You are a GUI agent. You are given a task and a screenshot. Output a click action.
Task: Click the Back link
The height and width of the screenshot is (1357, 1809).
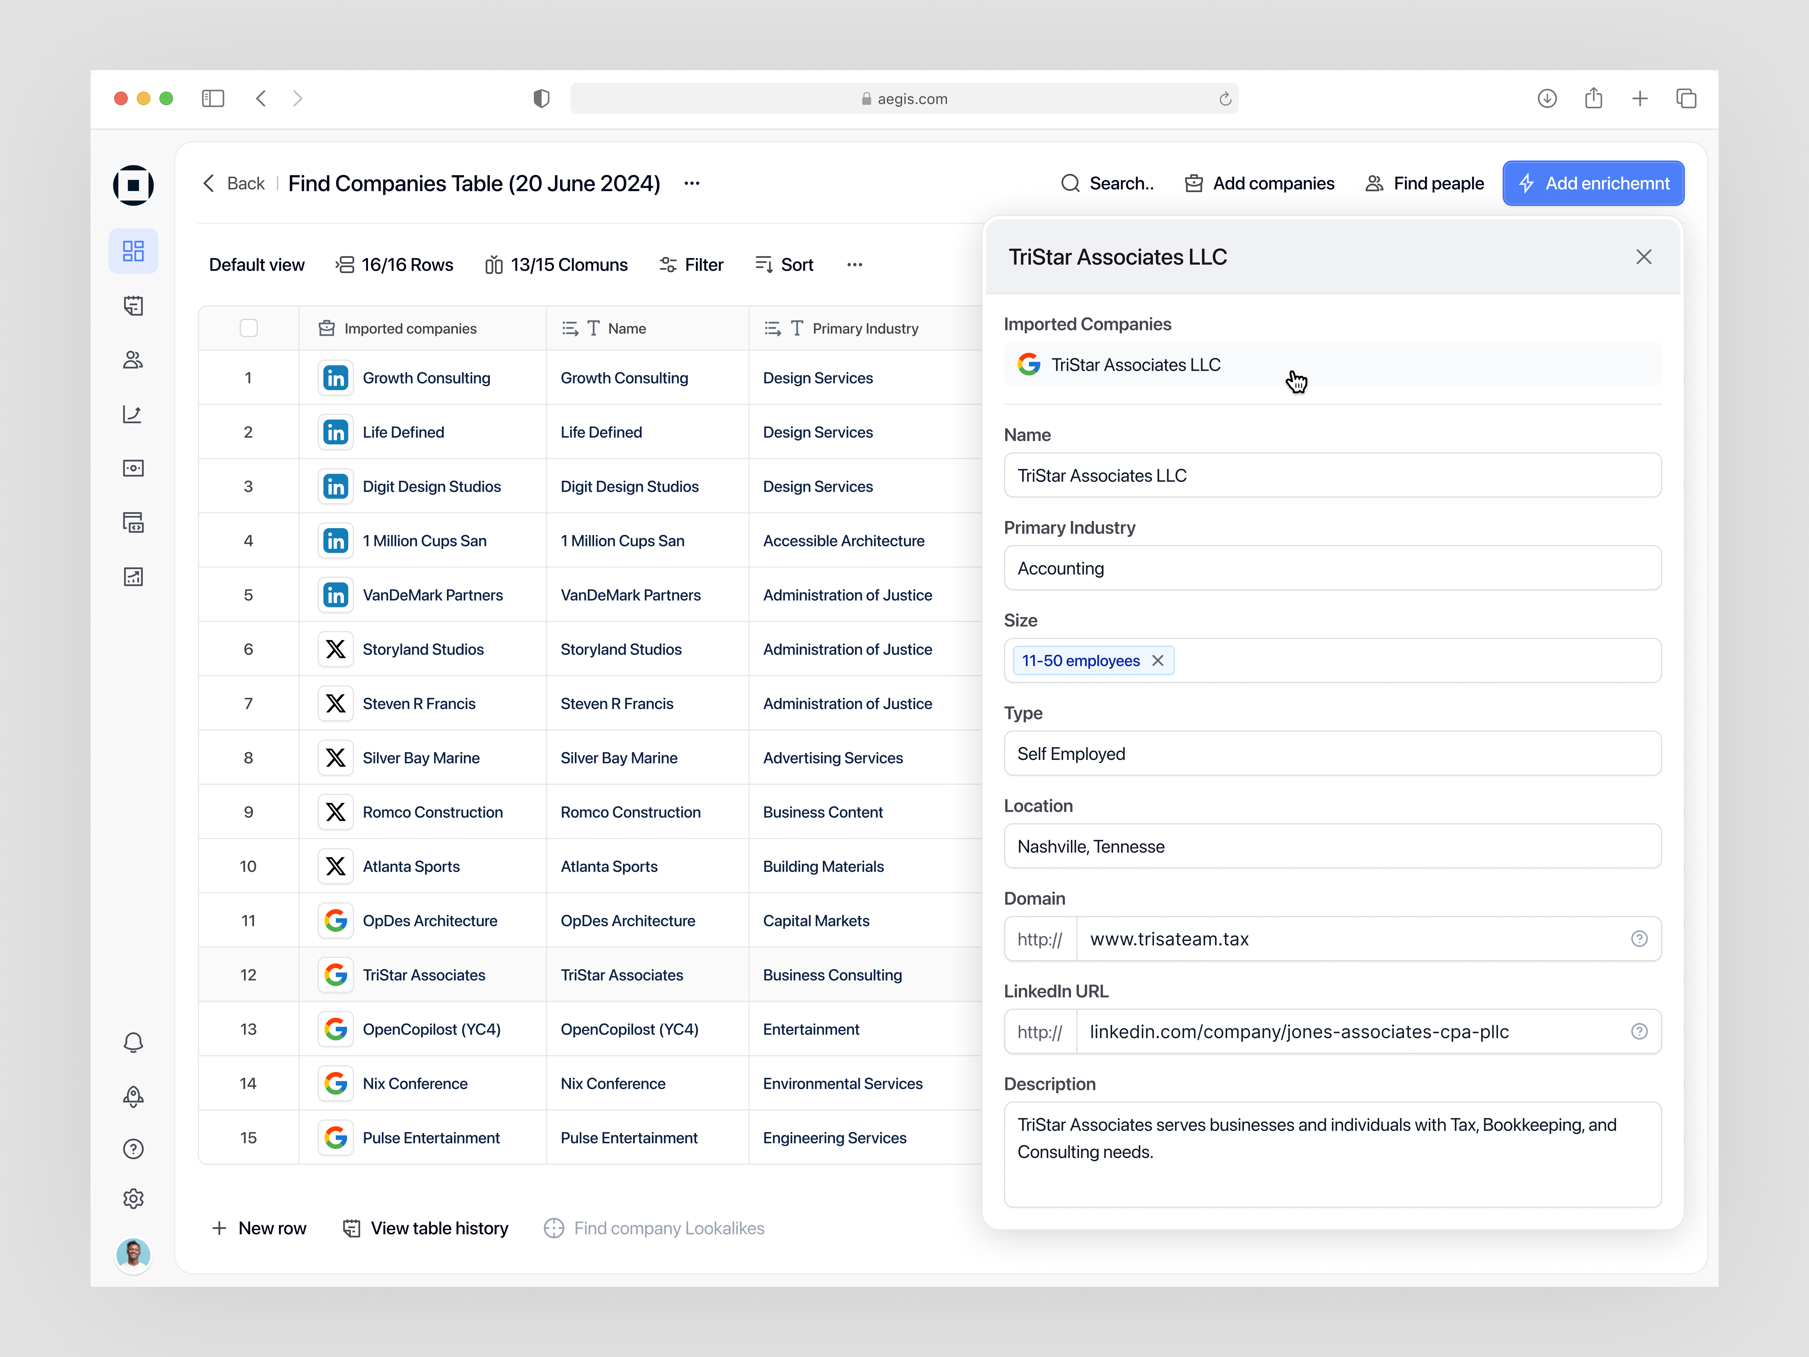234,183
